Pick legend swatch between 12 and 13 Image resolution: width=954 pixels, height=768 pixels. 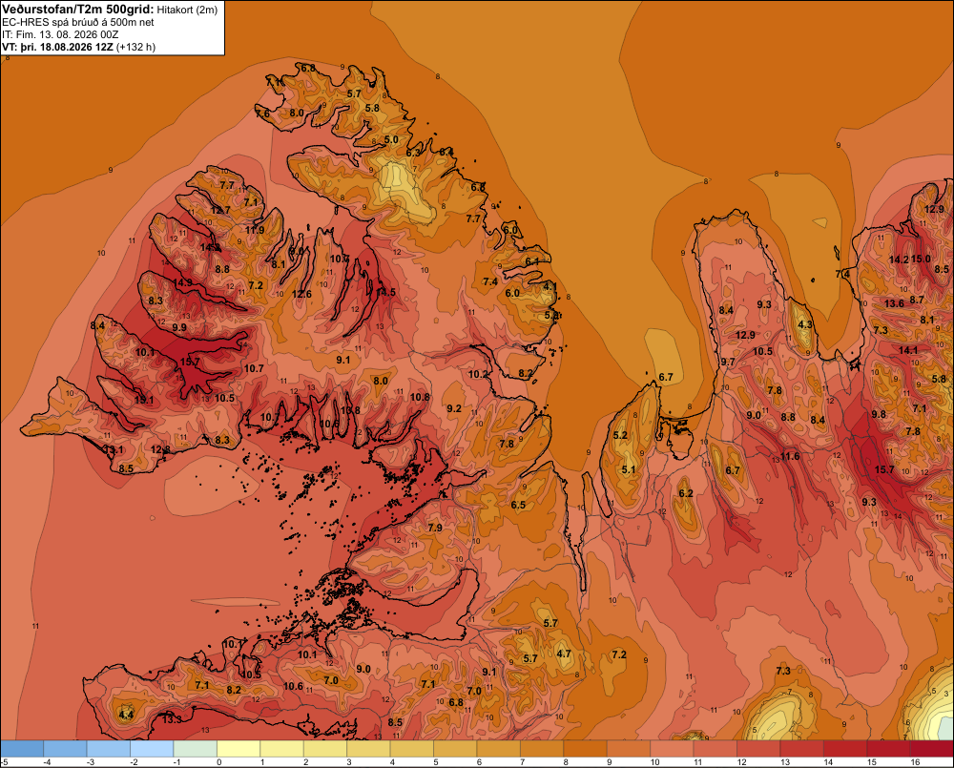[x=758, y=749]
